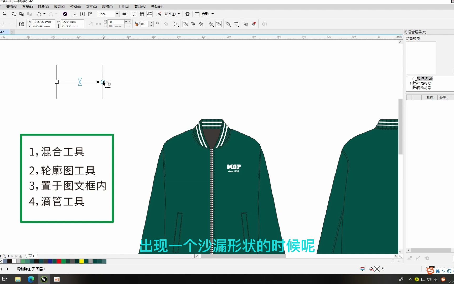Enter full-screen preview mode
This screenshot has width=454, height=284.
124,14
